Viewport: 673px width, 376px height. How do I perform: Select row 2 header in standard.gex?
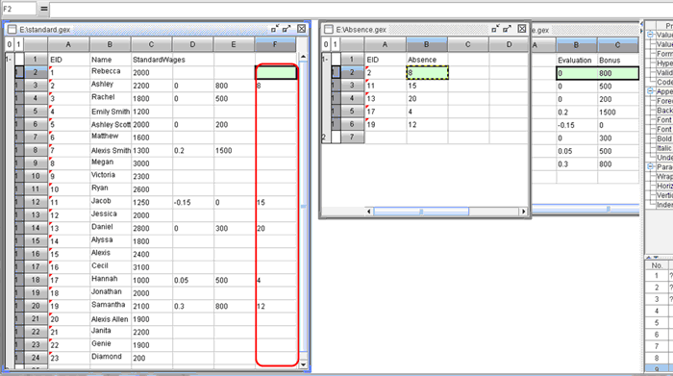pos(36,72)
